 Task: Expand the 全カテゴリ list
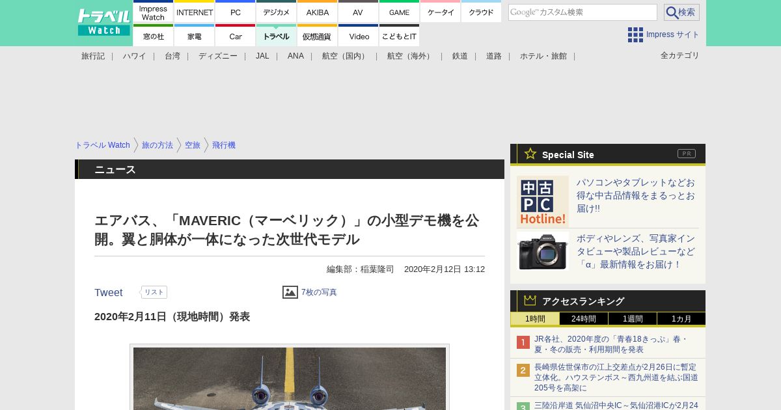click(680, 55)
